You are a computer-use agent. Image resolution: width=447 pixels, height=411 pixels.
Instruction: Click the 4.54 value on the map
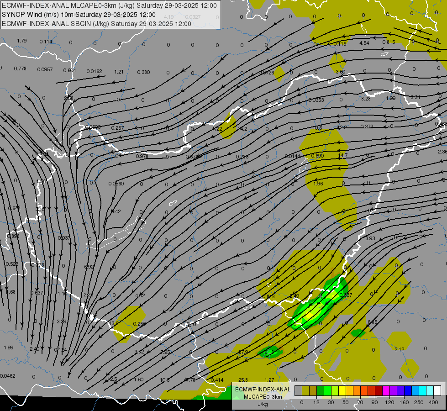coord(364,43)
